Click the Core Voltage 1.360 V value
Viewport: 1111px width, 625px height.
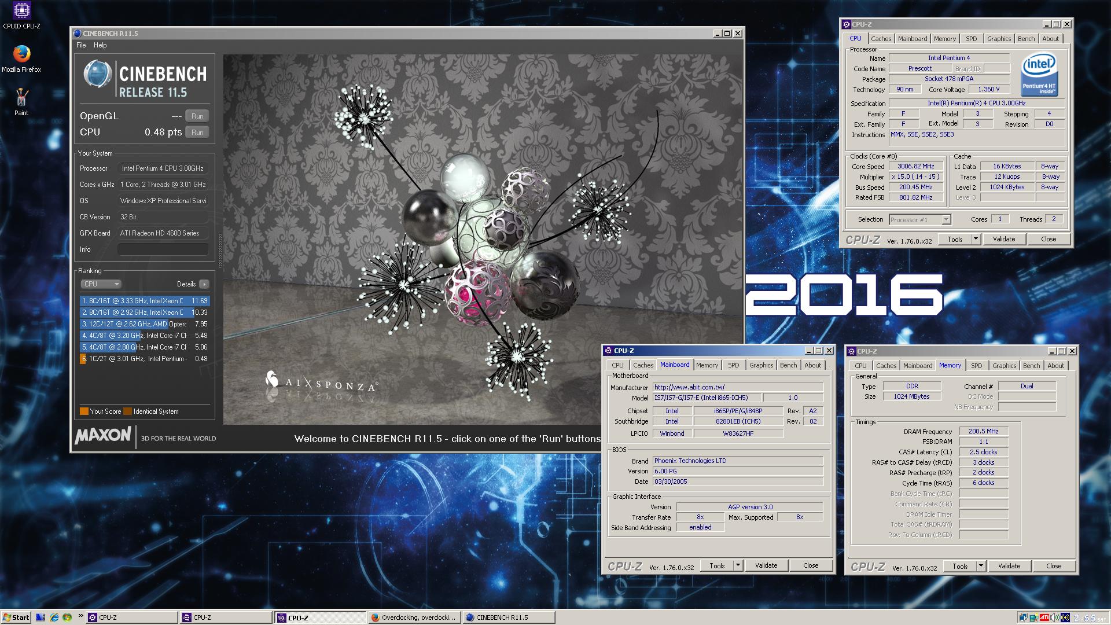point(989,89)
